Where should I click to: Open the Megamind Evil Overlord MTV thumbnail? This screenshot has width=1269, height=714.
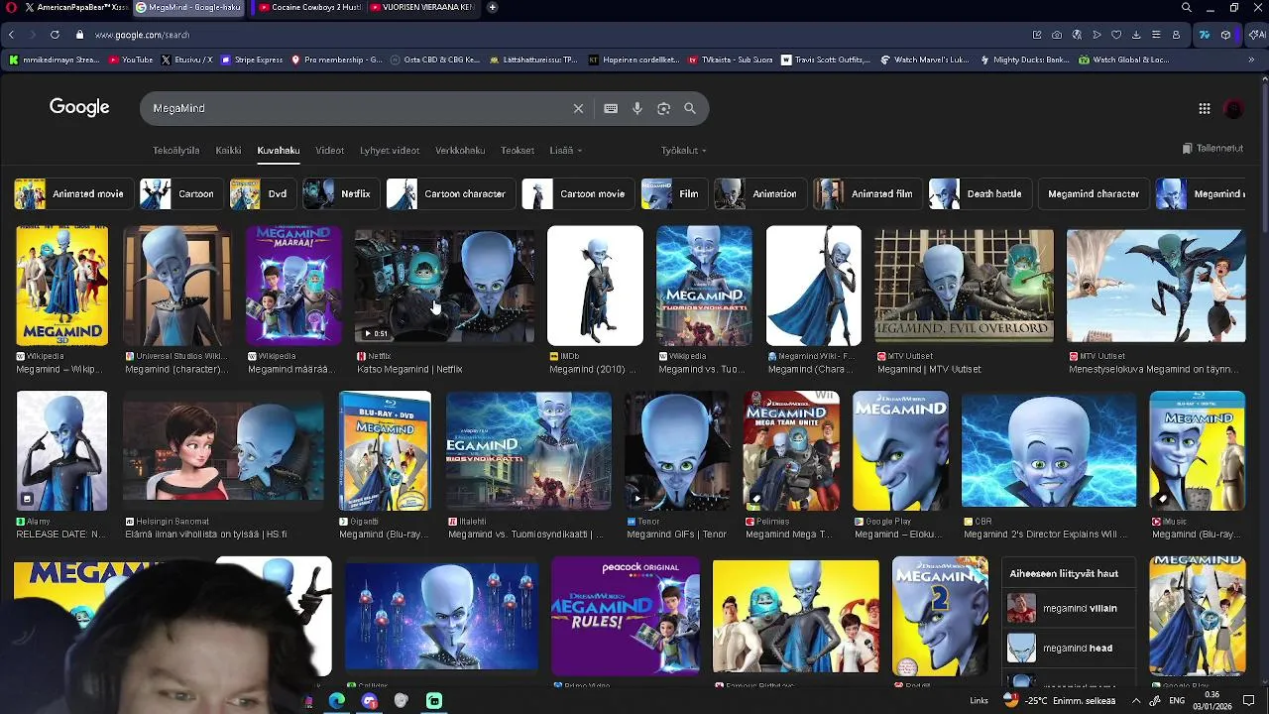point(964,286)
